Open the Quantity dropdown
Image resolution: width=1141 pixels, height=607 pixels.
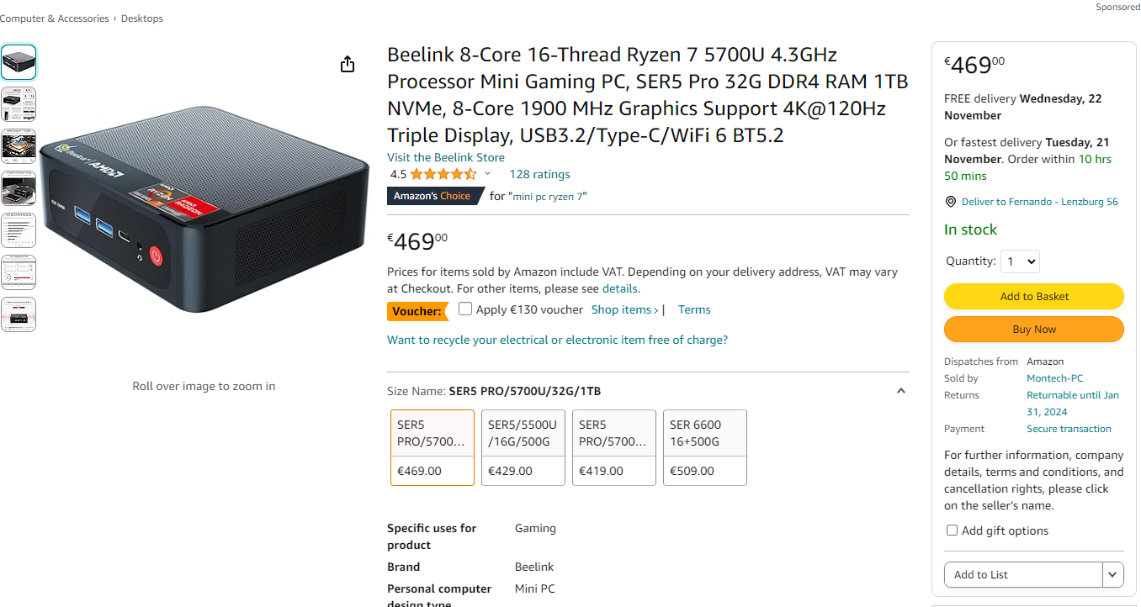(x=1020, y=261)
